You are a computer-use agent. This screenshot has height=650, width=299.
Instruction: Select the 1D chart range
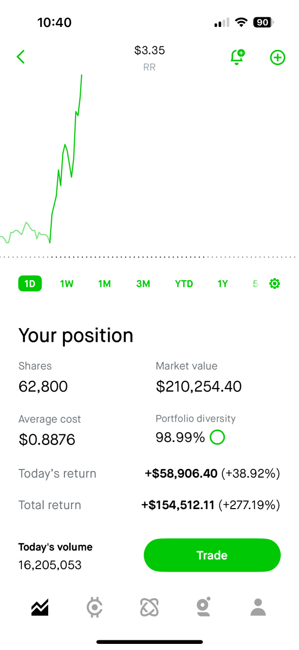click(x=30, y=284)
